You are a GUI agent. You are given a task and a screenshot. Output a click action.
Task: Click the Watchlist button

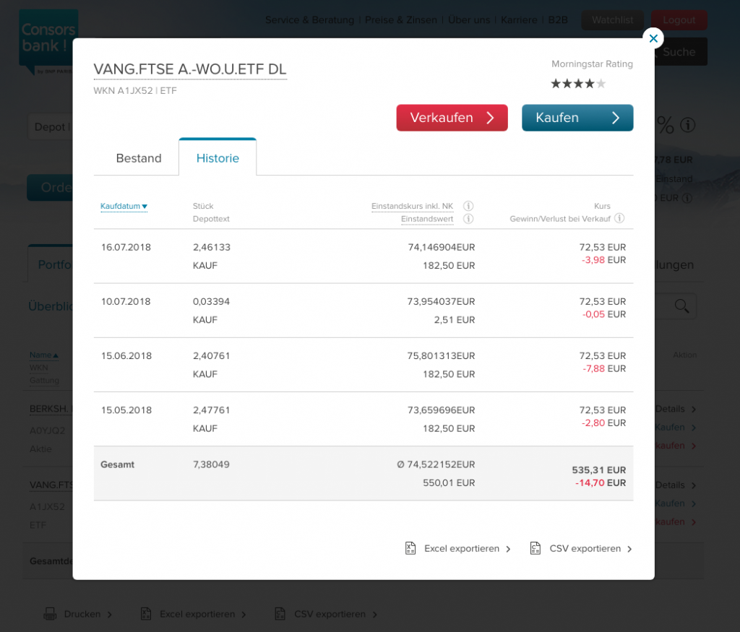613,20
